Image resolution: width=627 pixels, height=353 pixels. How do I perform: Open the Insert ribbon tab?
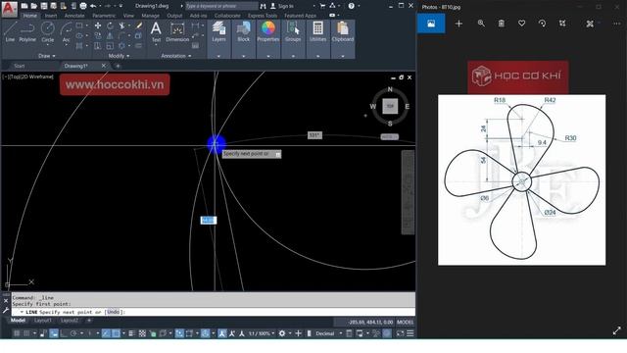51,16
